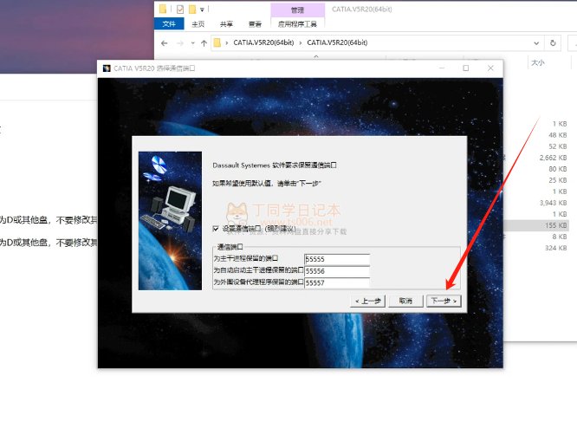This screenshot has width=577, height=441.
Task: Click the port field containing 55555
Action: pyautogui.click(x=337, y=259)
